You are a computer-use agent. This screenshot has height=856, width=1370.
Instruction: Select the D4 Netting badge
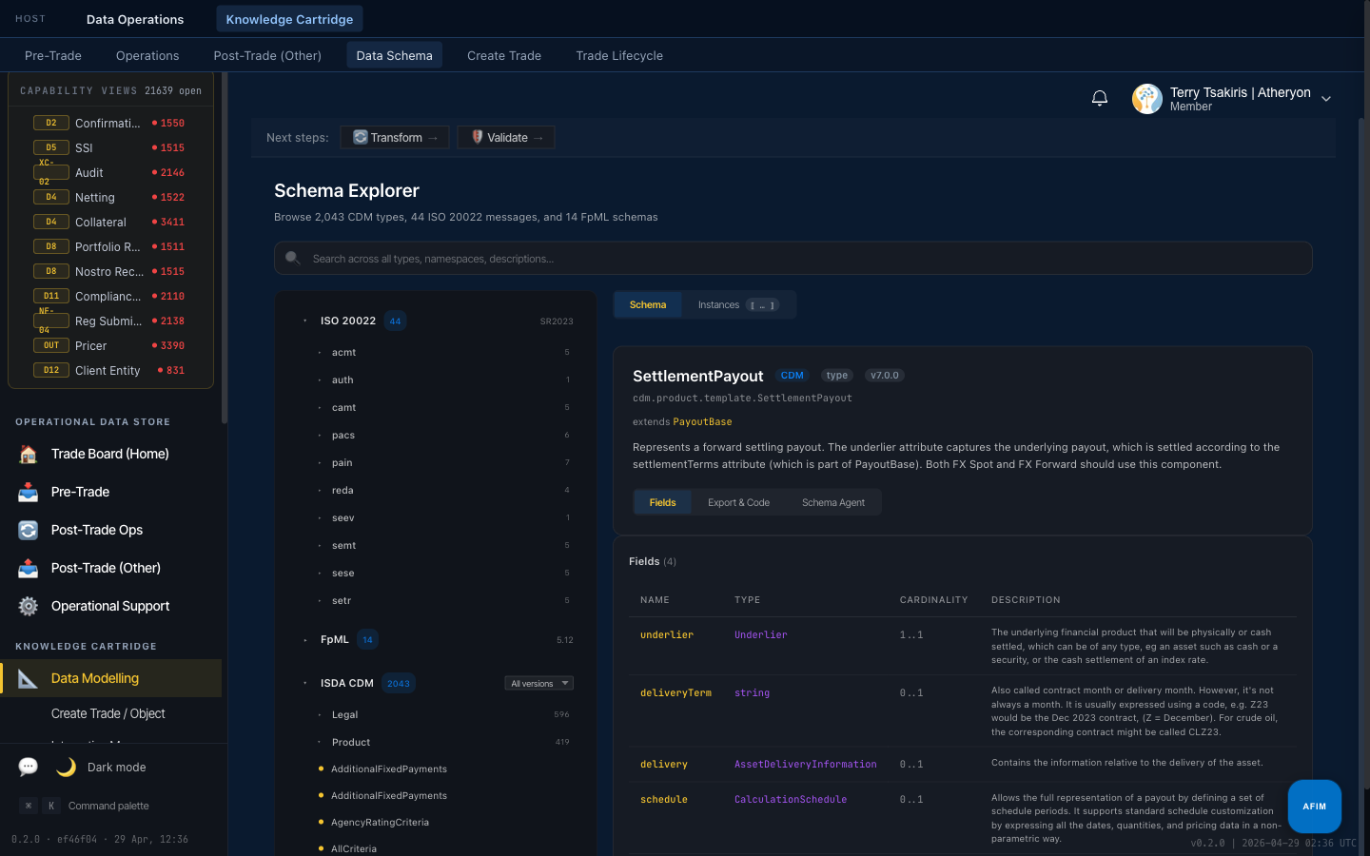[x=51, y=197]
